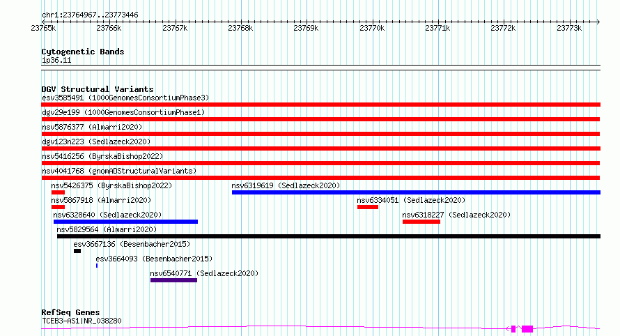Click the 23771k ruler tick label
This screenshot has width=620, height=336.
[x=437, y=28]
